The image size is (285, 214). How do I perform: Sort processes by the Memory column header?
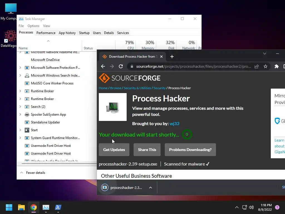click(146, 45)
